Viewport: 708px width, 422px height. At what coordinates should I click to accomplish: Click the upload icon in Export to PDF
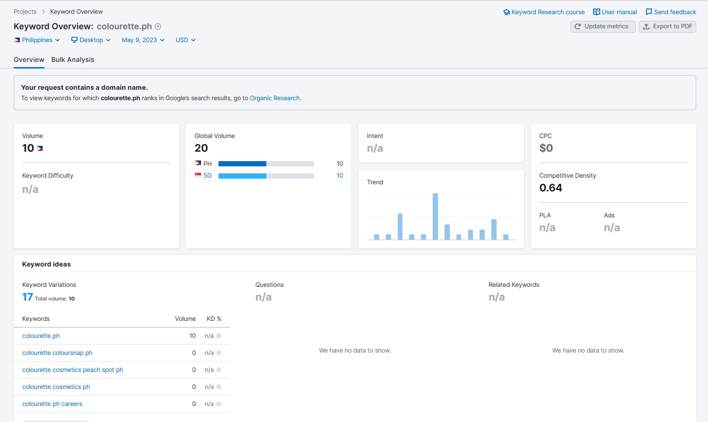point(646,26)
